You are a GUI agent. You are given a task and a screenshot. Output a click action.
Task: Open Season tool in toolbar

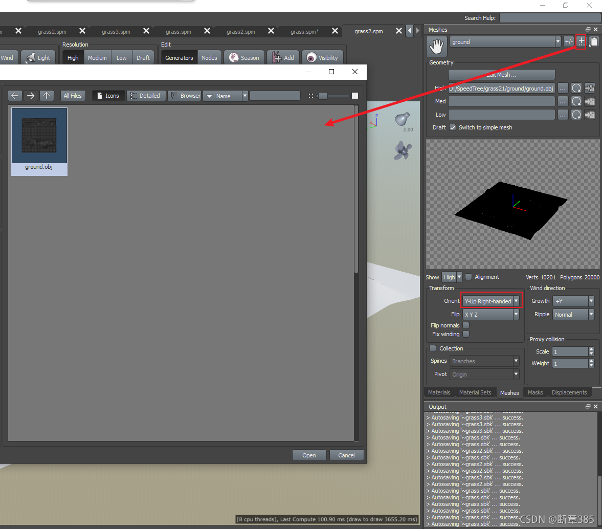(x=244, y=58)
